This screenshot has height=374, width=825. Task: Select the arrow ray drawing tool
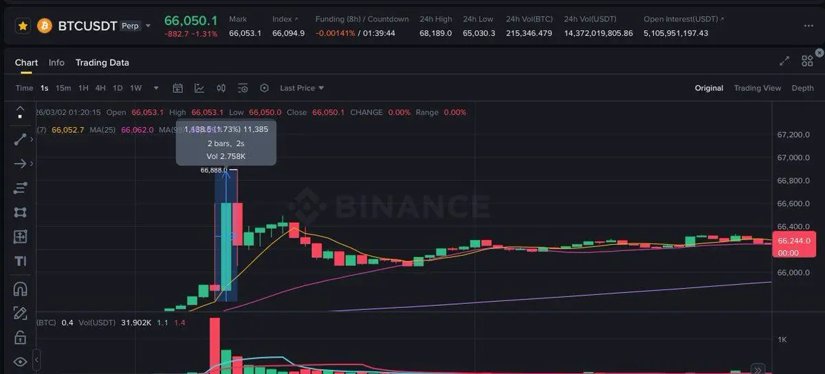(x=20, y=164)
